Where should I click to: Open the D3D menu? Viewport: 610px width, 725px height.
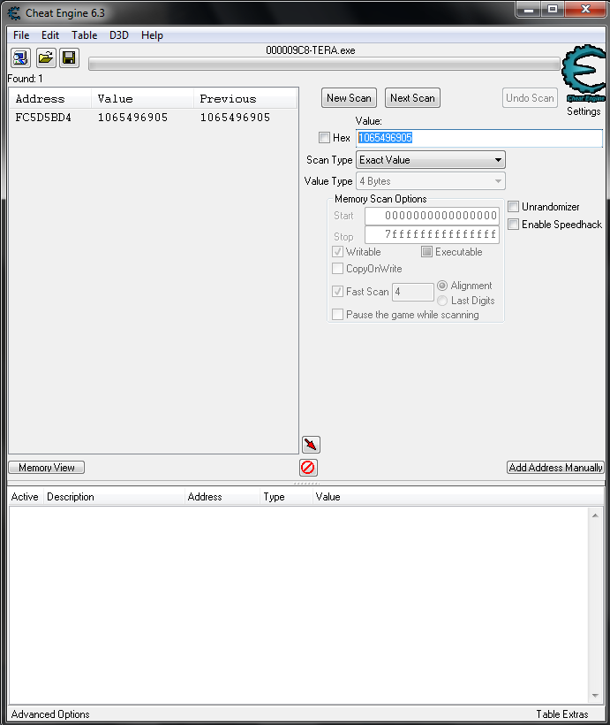(x=118, y=35)
